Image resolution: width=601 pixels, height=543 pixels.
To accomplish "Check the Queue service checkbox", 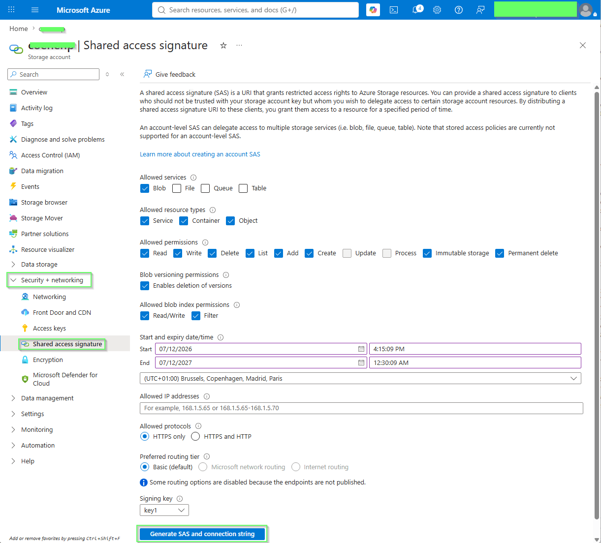I will tap(205, 188).
